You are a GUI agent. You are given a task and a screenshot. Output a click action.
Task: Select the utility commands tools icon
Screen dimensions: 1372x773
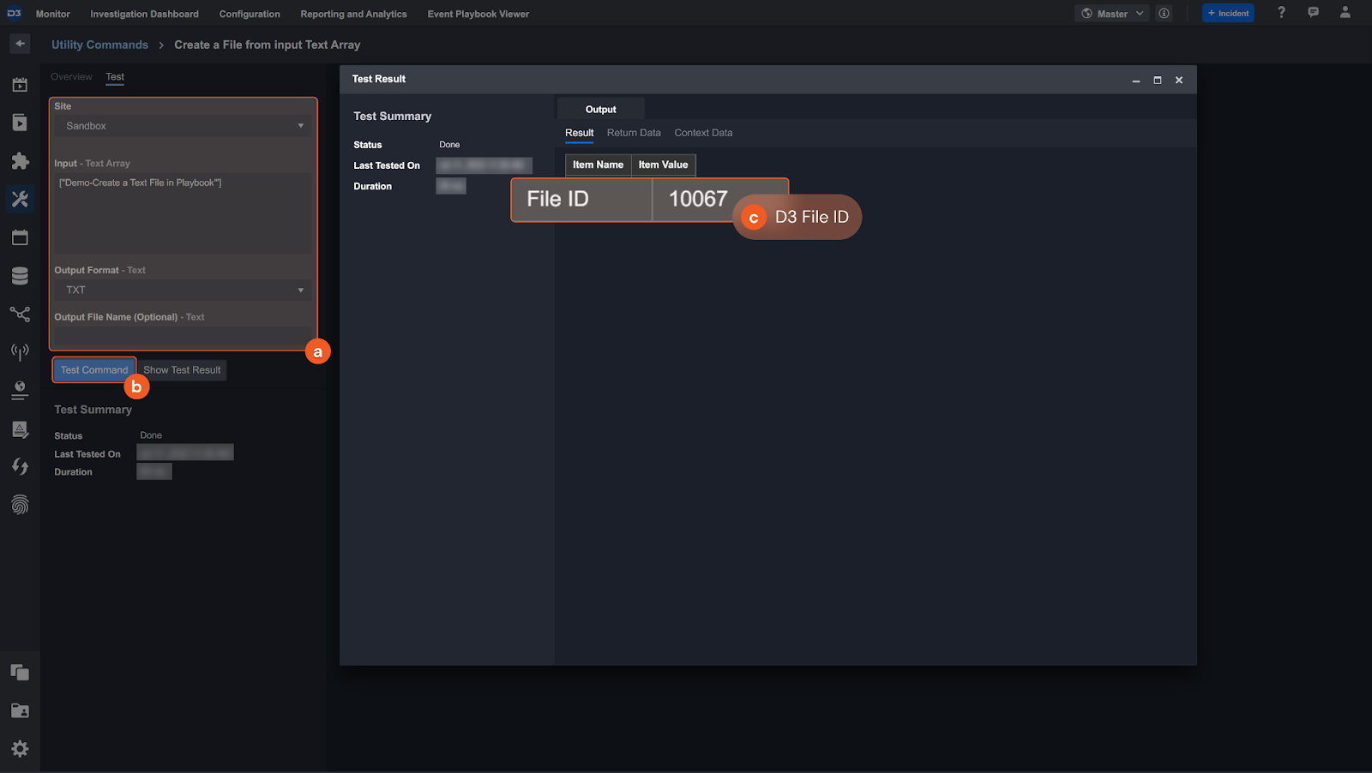tap(20, 199)
